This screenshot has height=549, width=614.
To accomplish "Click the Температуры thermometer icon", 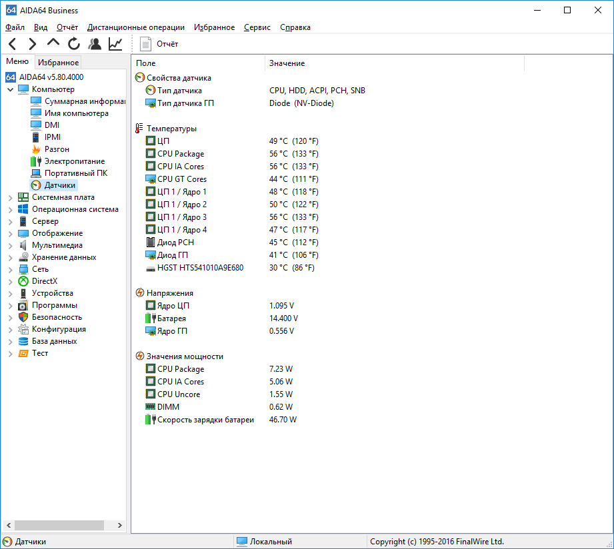I will pyautogui.click(x=139, y=129).
